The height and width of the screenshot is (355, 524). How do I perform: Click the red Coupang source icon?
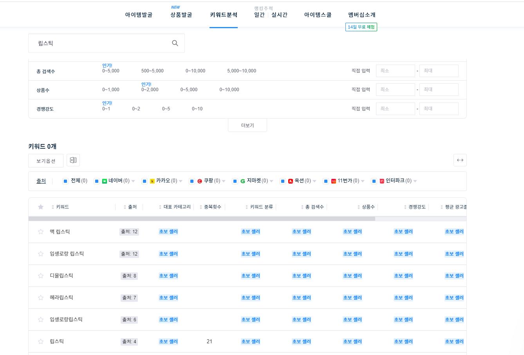click(x=200, y=181)
